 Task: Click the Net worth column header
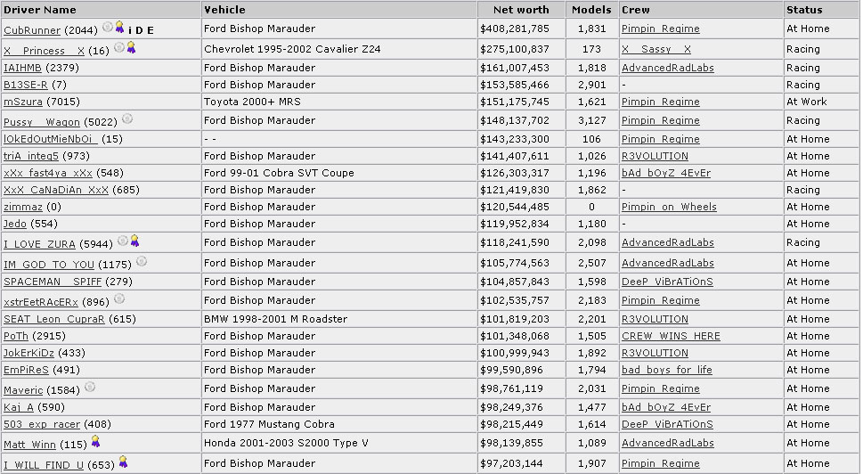pos(521,10)
